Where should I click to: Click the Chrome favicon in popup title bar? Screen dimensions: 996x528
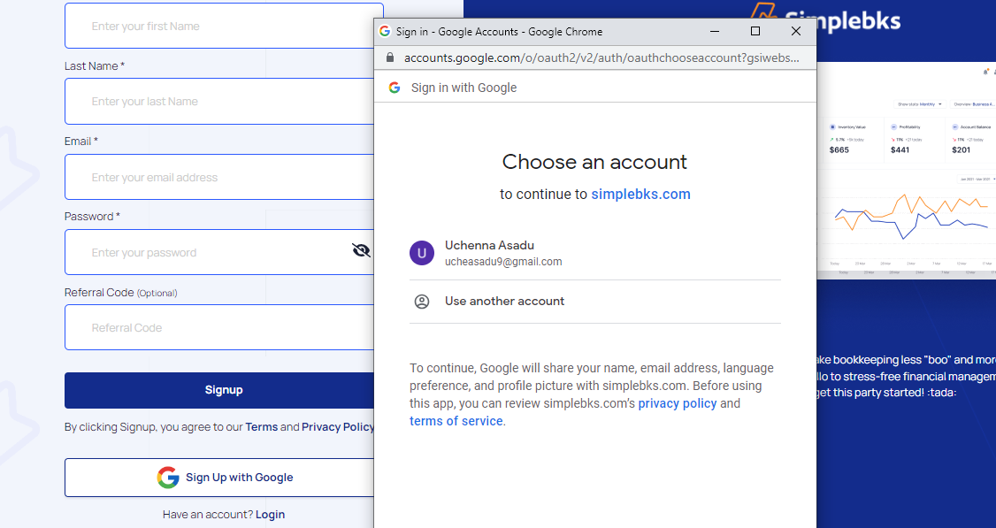[x=385, y=31]
